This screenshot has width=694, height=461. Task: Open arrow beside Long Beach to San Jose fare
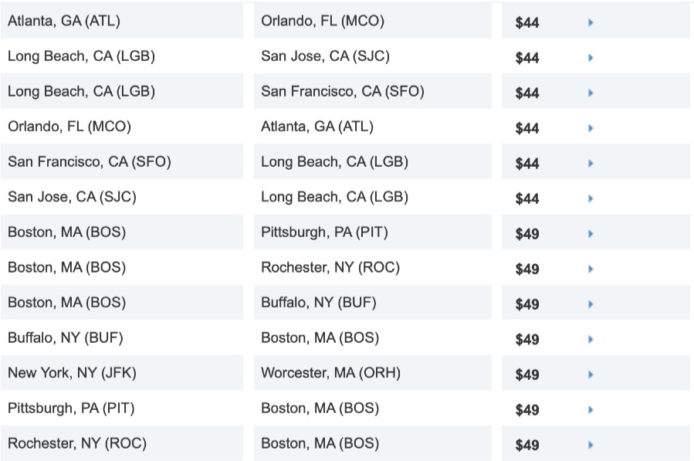[x=591, y=58]
